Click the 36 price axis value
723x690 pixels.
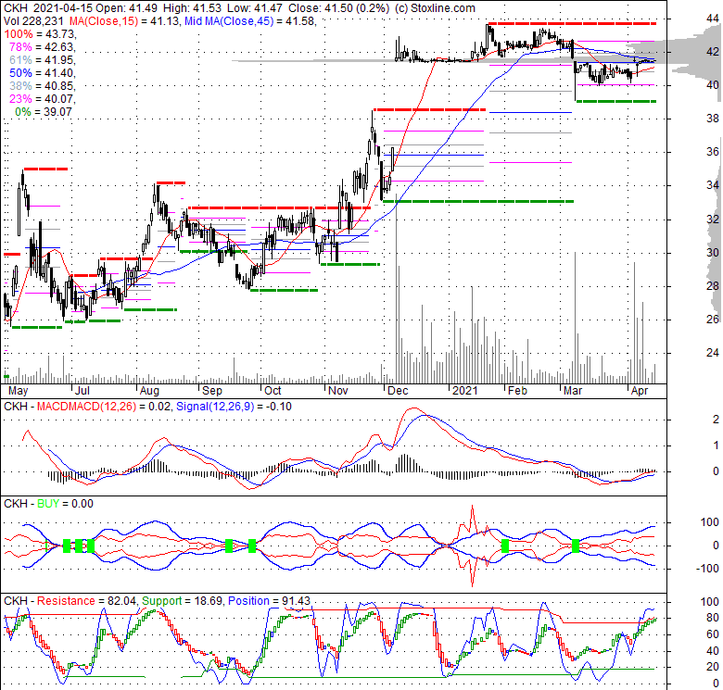click(713, 152)
